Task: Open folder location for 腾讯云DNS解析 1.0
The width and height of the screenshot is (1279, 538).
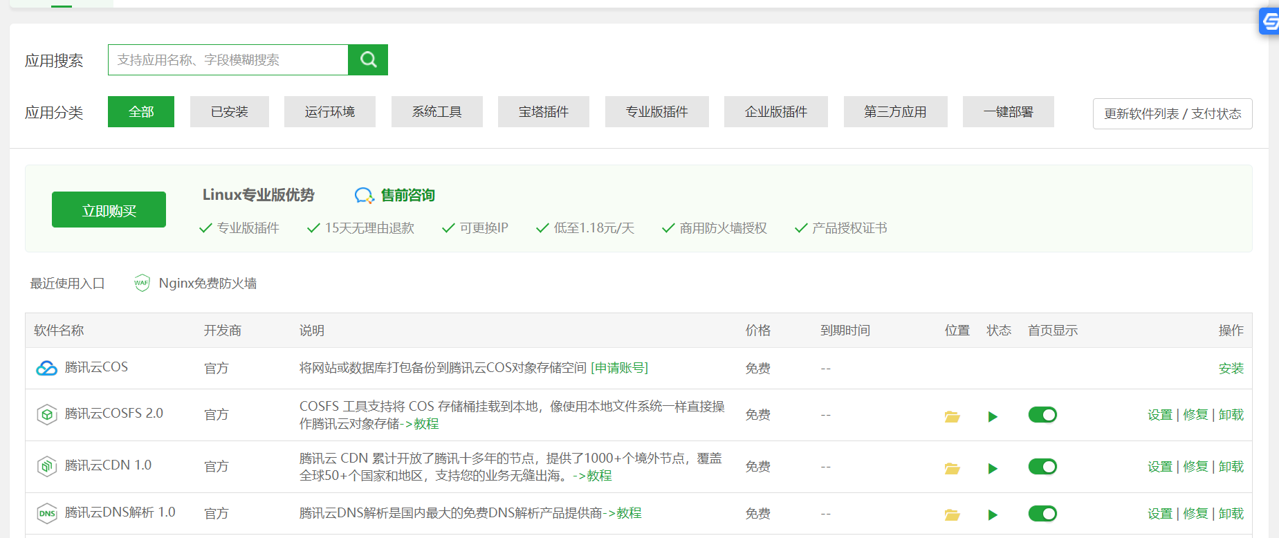Action: coord(953,514)
